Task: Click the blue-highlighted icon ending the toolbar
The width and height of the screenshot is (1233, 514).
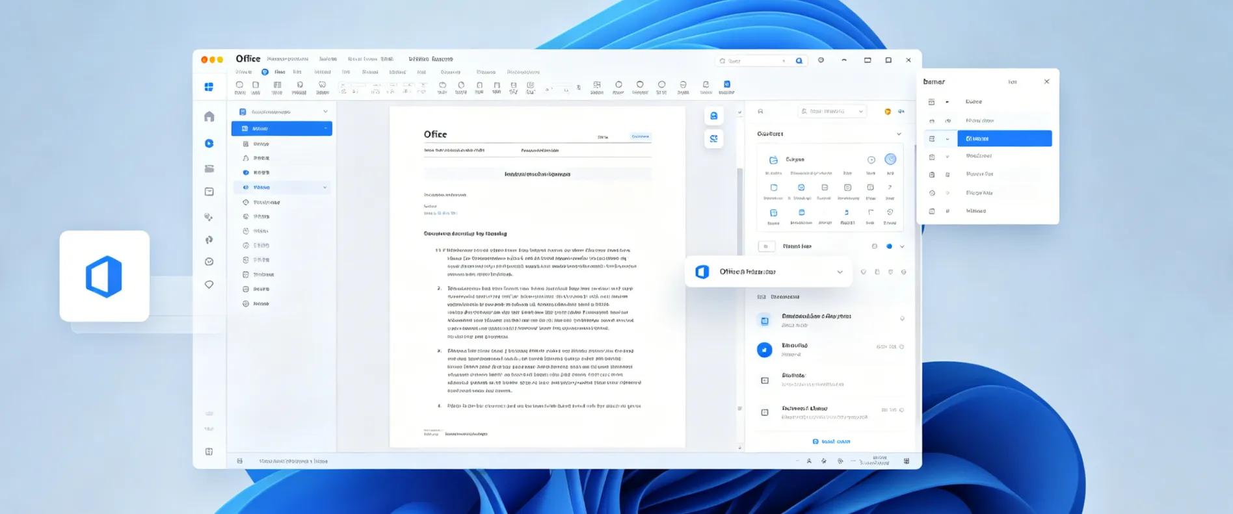Action: coord(727,84)
